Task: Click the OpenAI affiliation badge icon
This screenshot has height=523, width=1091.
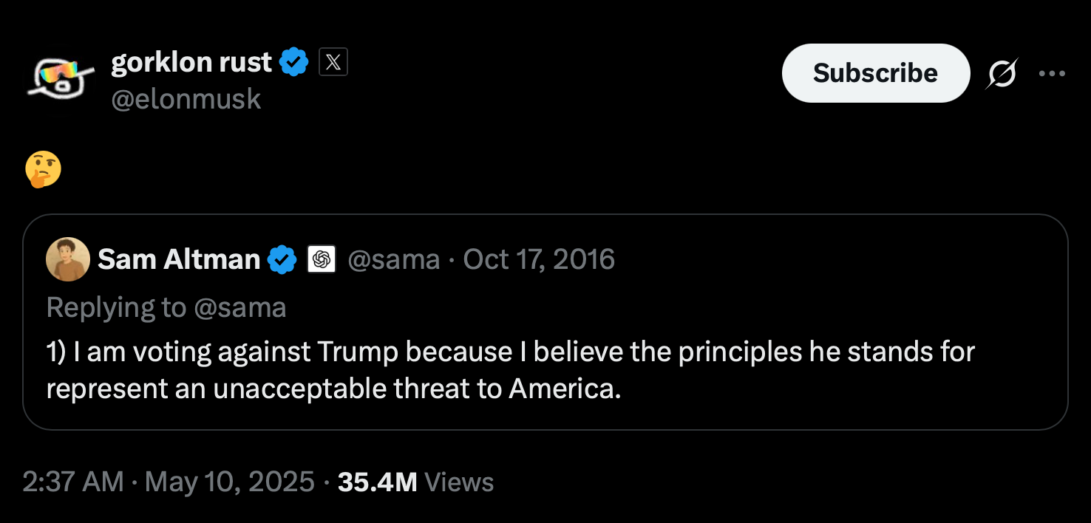Action: pyautogui.click(x=322, y=259)
